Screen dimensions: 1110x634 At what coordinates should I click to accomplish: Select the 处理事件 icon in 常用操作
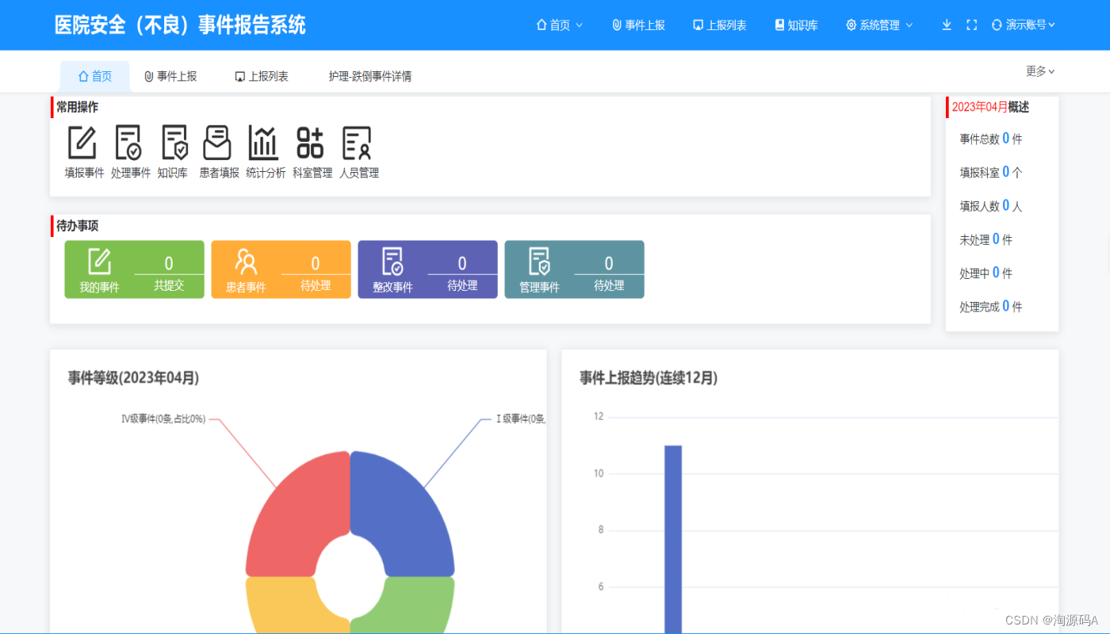(128, 143)
